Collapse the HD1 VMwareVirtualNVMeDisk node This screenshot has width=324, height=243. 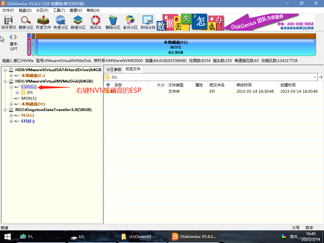pos(5,81)
